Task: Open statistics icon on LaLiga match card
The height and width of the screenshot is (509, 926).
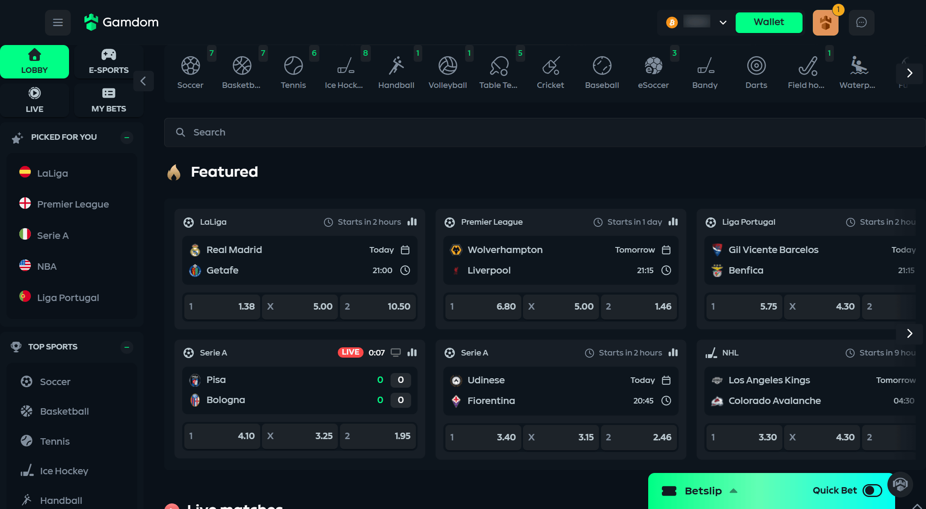Action: (412, 222)
